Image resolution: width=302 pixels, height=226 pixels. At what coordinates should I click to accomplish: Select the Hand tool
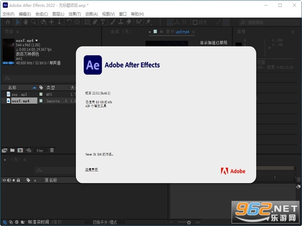pos(26,22)
